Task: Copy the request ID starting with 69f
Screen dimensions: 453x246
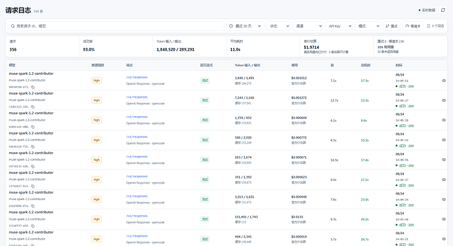Action: (33, 167)
